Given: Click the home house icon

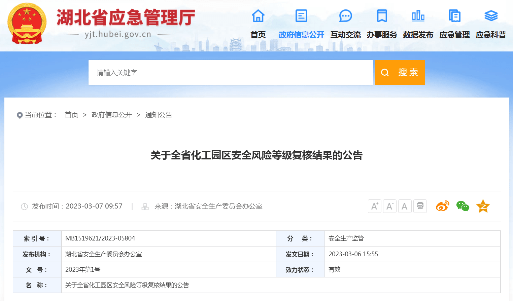Looking at the screenshot, I should click(x=258, y=16).
